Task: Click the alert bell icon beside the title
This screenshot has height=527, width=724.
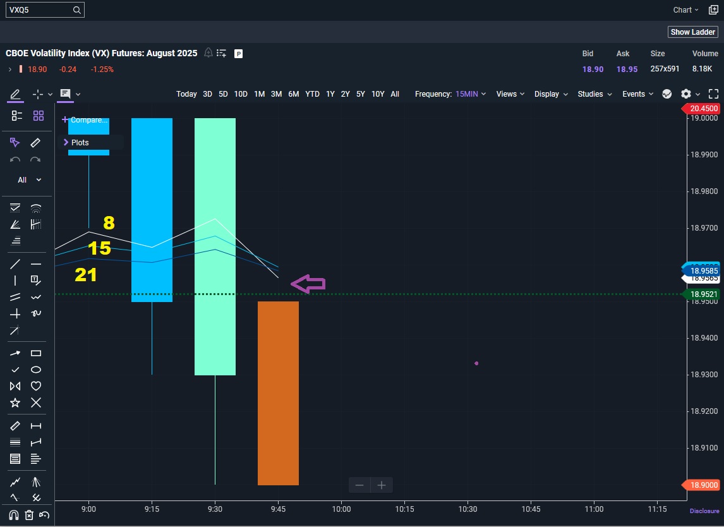Action: click(208, 53)
